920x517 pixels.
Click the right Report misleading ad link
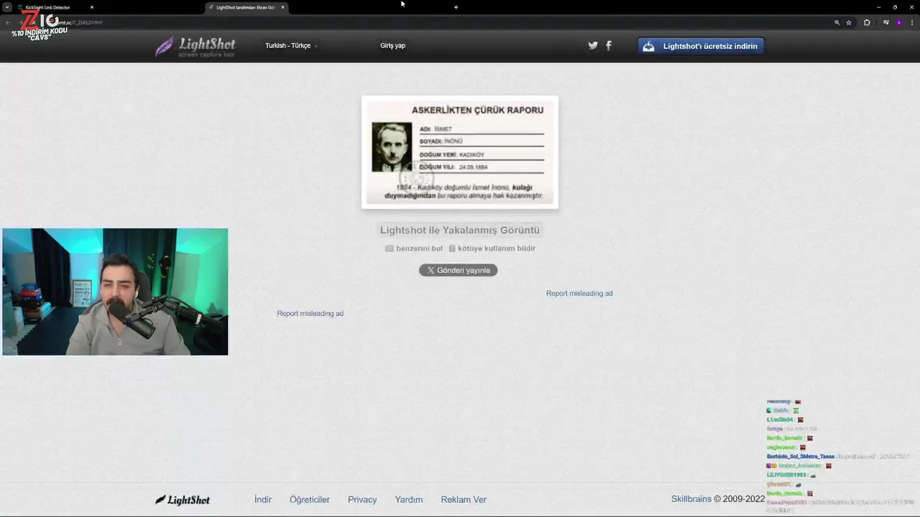[579, 293]
